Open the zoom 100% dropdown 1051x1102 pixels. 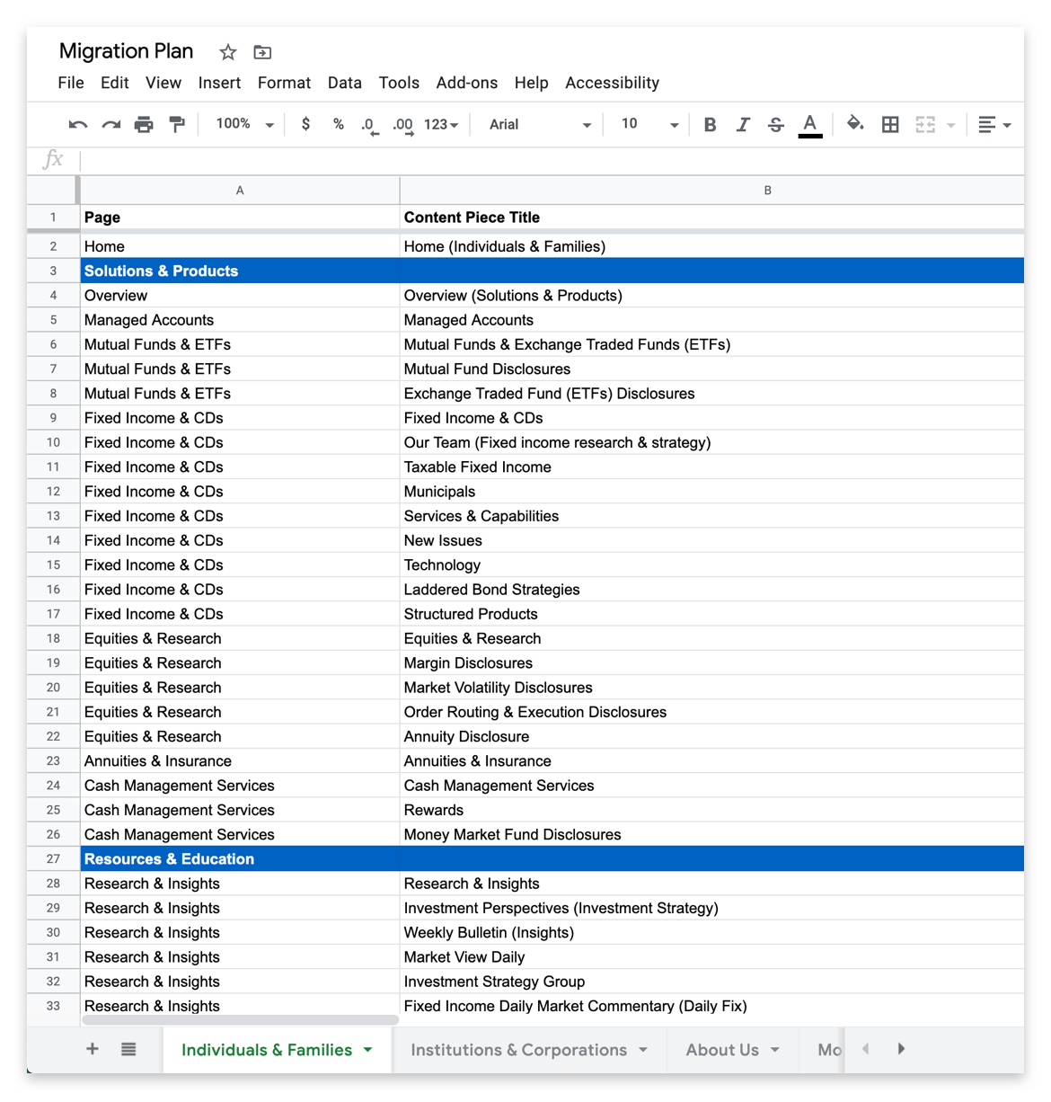(244, 124)
